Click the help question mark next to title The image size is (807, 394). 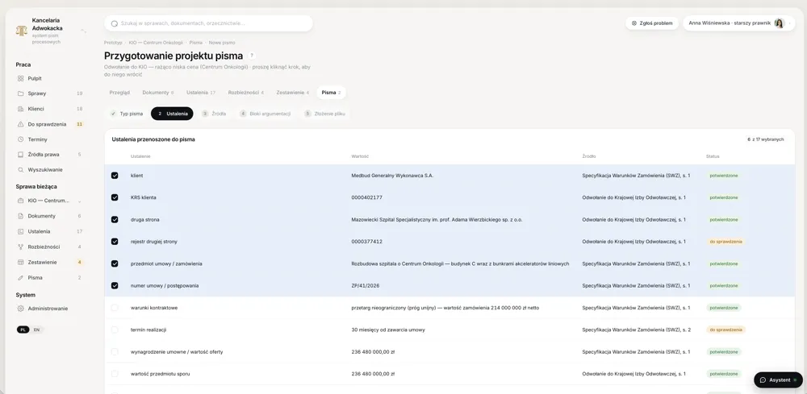pos(252,56)
